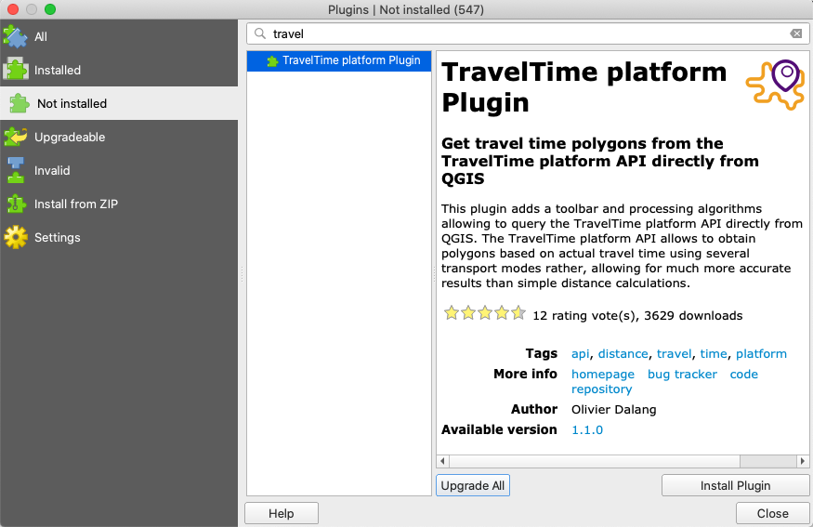The height and width of the screenshot is (527, 813).
Task: Close the Plugins dialog with Close button
Action: click(x=772, y=513)
